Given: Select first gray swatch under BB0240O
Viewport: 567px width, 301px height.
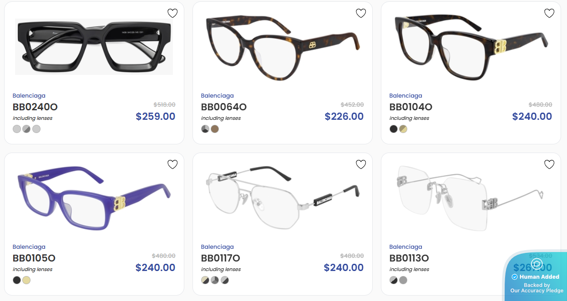Looking at the screenshot, I should [17, 129].
